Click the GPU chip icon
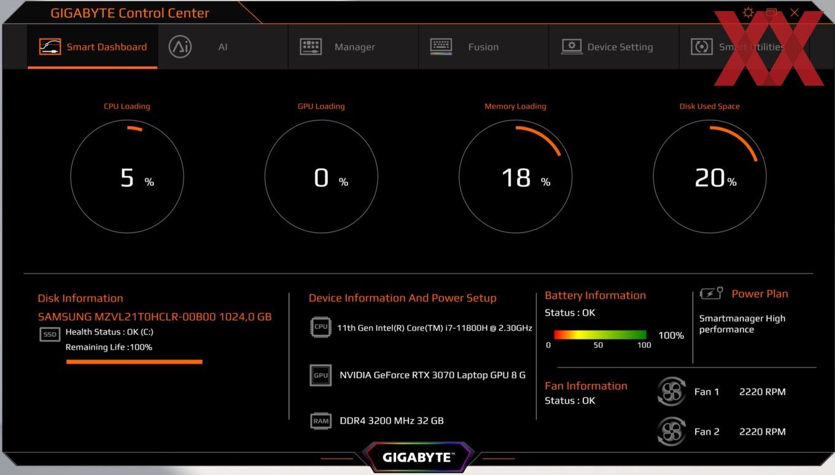The image size is (835, 475). 320,375
